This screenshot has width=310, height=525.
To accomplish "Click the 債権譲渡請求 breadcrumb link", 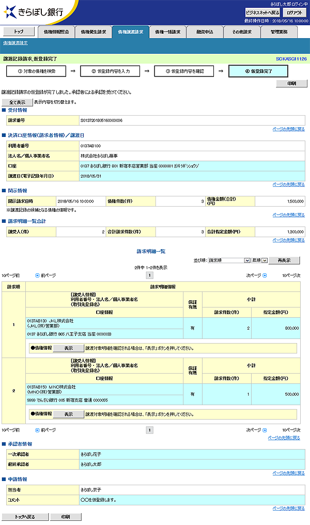I will pos(16,43).
